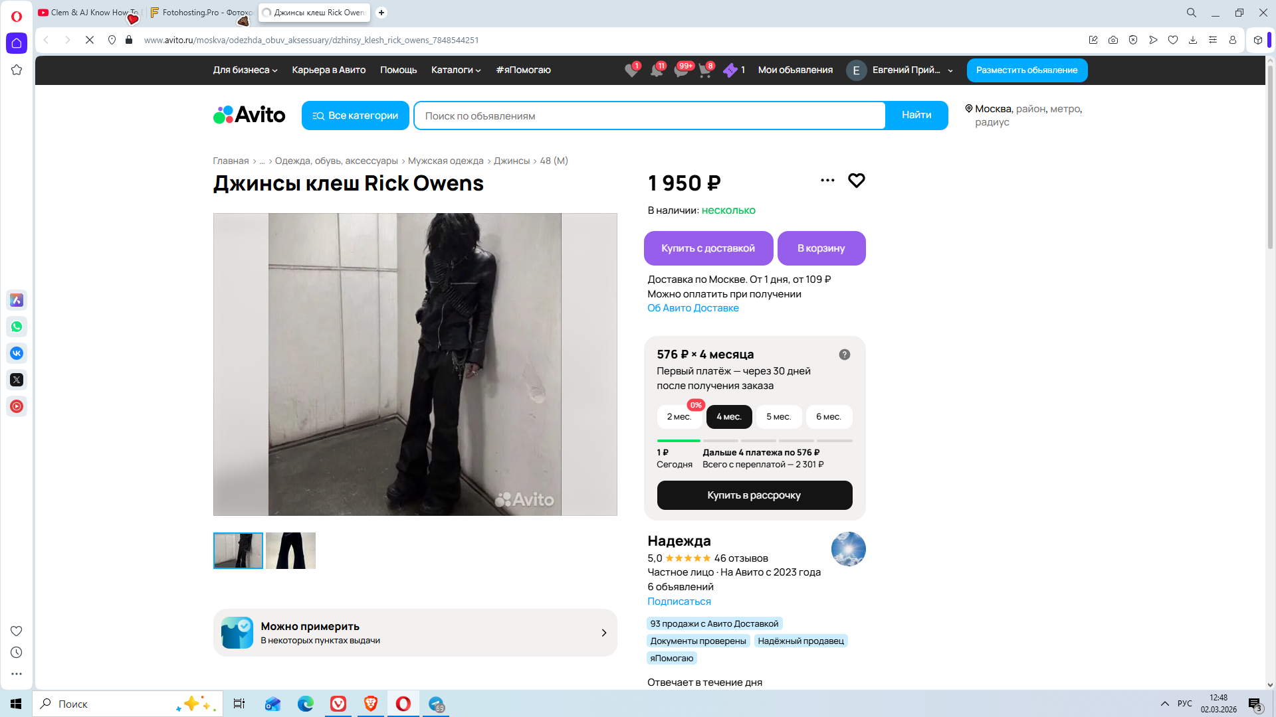
Task: Click the Купить с доставкой button
Action: [x=708, y=248]
